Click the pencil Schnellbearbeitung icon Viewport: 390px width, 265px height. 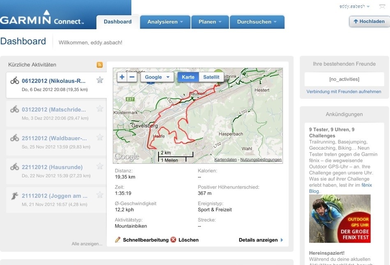(118, 240)
